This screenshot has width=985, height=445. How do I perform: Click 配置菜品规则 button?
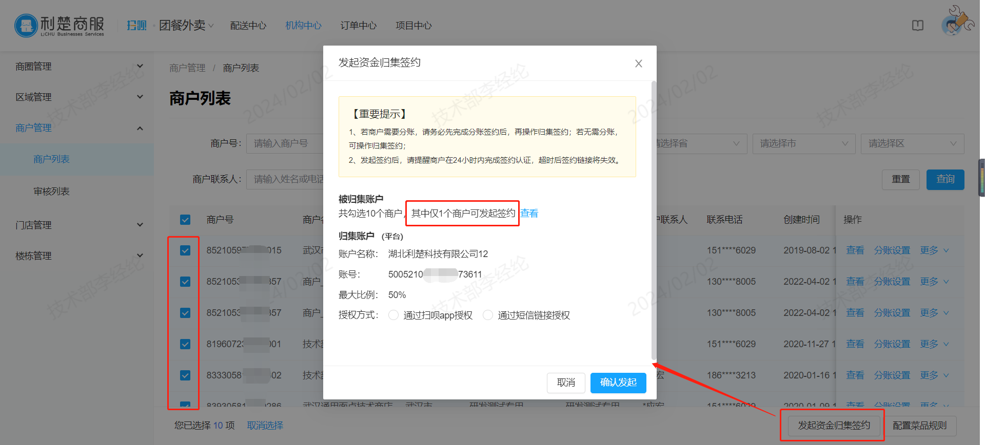[920, 426]
